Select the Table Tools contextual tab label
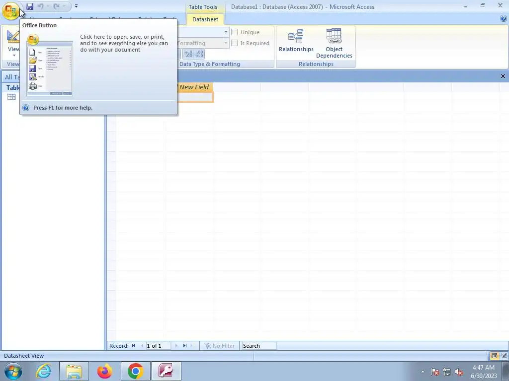 point(203,7)
